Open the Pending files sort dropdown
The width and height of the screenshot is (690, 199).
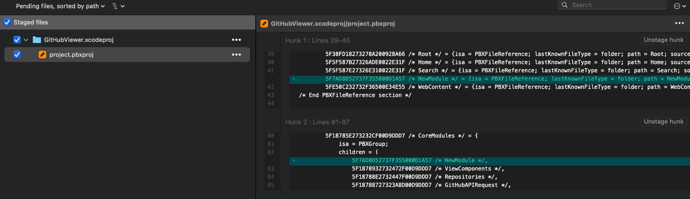61,6
